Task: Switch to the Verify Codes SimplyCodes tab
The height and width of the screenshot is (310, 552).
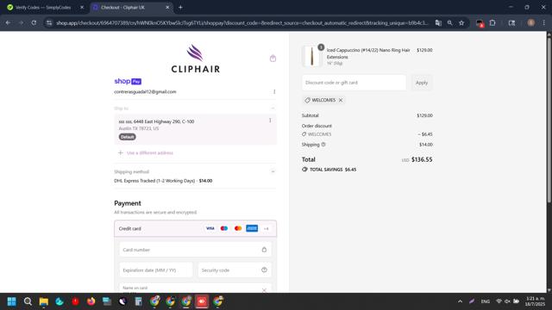Action: click(x=44, y=8)
